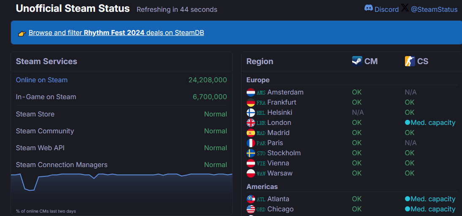
Task: Open the Discord link
Action: pos(386,9)
